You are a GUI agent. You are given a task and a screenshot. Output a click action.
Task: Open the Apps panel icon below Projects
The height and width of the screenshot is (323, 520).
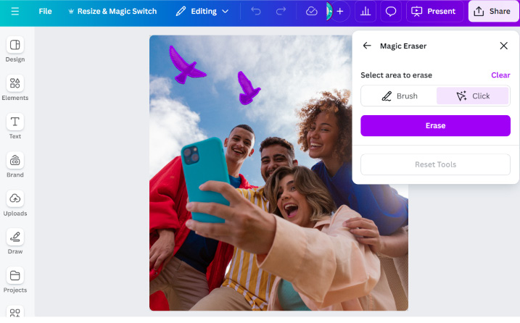(15, 311)
